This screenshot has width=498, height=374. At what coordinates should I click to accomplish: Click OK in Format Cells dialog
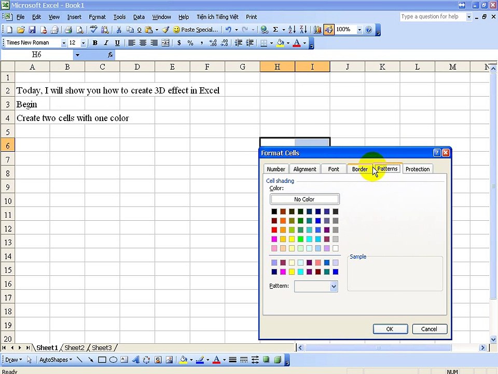coord(390,329)
